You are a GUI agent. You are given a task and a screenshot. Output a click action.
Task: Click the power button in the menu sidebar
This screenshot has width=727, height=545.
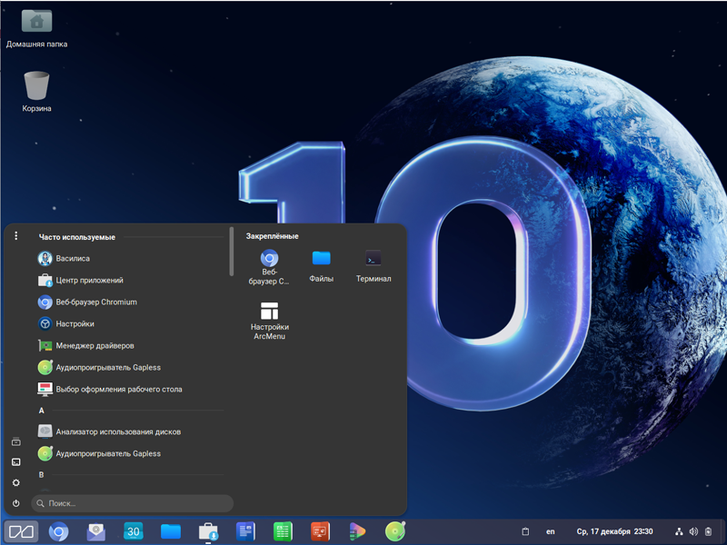point(16,503)
